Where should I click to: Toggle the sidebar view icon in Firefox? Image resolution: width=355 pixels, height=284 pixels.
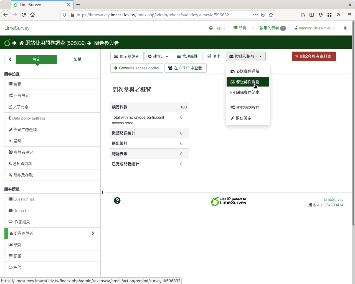pyautogui.click(x=312, y=15)
